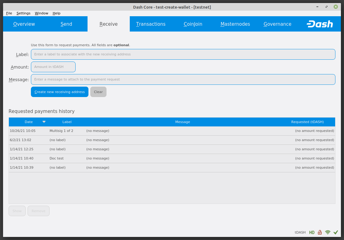This screenshot has width=344, height=240.
Task: Click the Clear button
Action: pyautogui.click(x=98, y=92)
